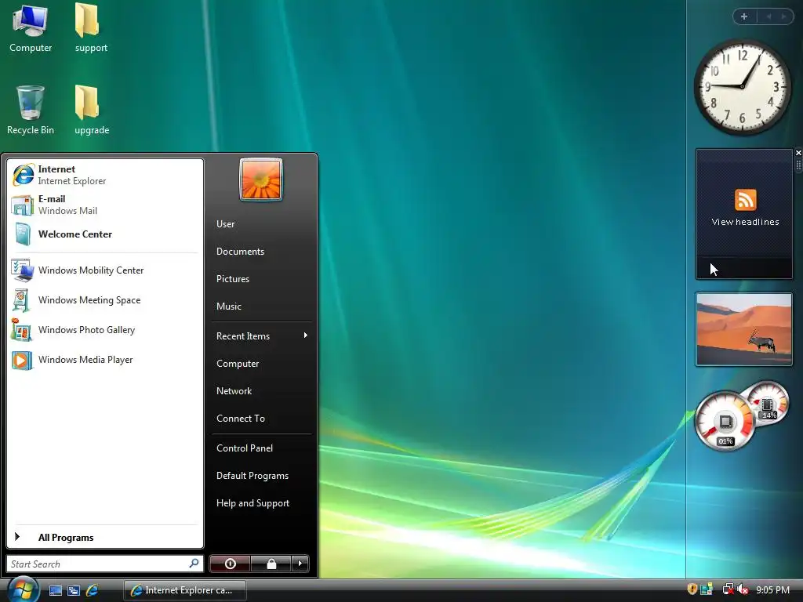Click the analog clock gadget
Image resolution: width=803 pixels, height=602 pixels.
pyautogui.click(x=742, y=87)
